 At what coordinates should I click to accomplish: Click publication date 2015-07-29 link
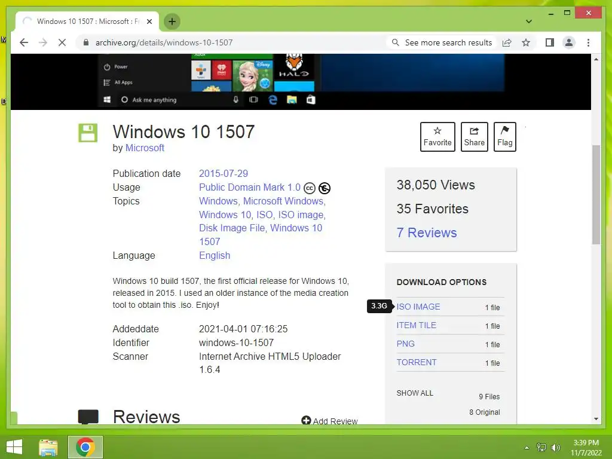224,174
